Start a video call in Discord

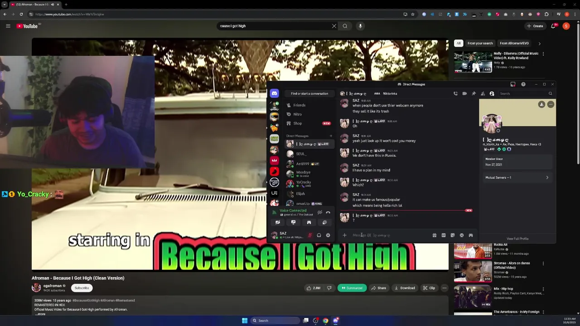[464, 93]
